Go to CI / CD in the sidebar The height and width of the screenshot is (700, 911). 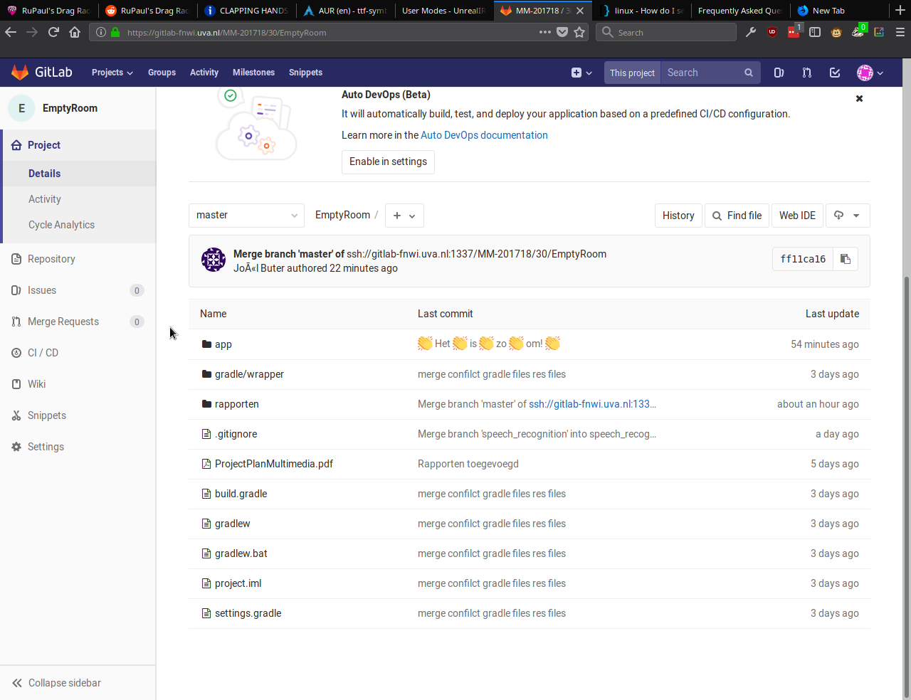(43, 353)
